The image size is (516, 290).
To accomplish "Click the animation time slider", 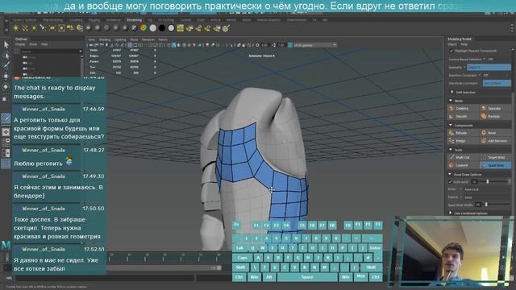I will click(169, 257).
